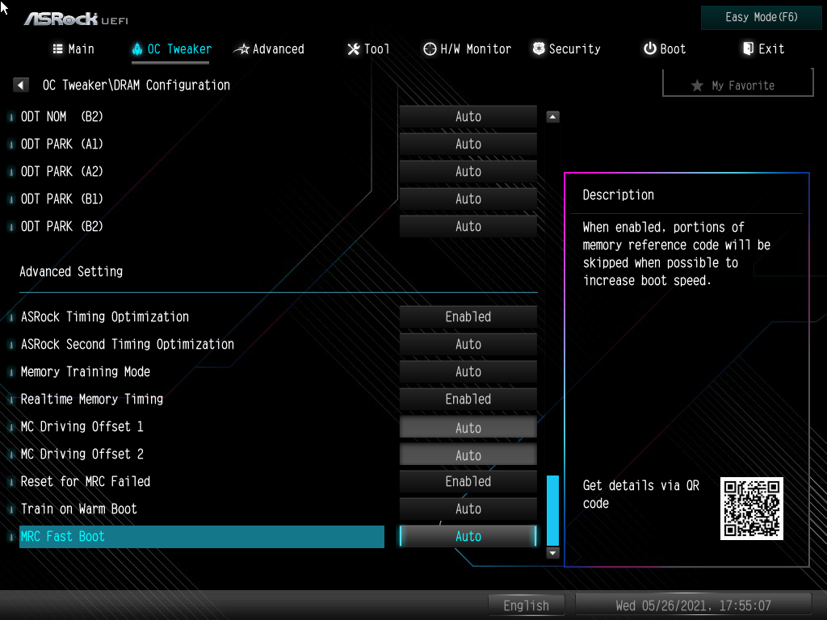Click the back arrow above OC Tweaker path
This screenshot has width=827, height=620.
(20, 84)
